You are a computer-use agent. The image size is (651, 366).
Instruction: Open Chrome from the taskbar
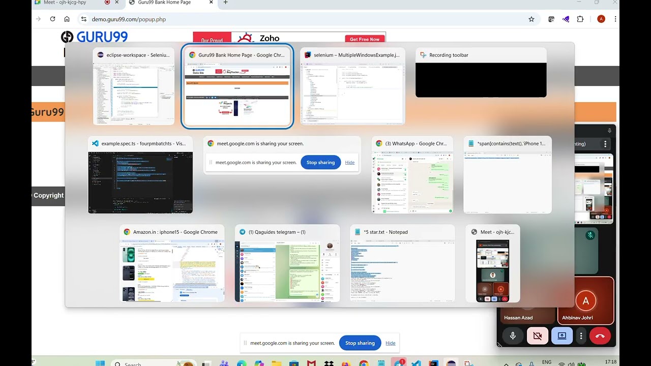(364, 363)
